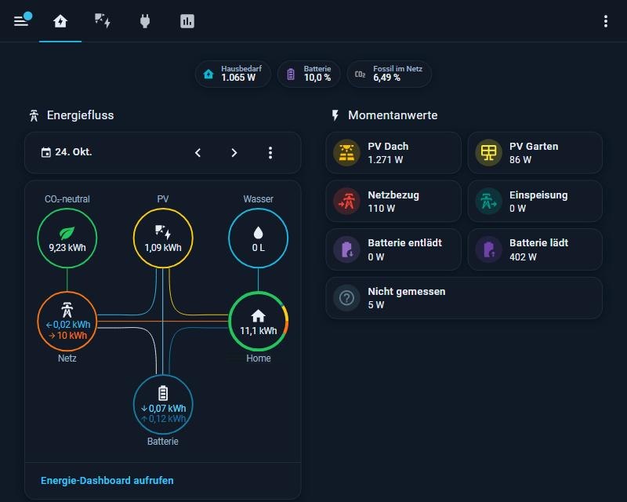The image size is (627, 502).
Task: Click the CO2 badge icon
Action: [360, 74]
